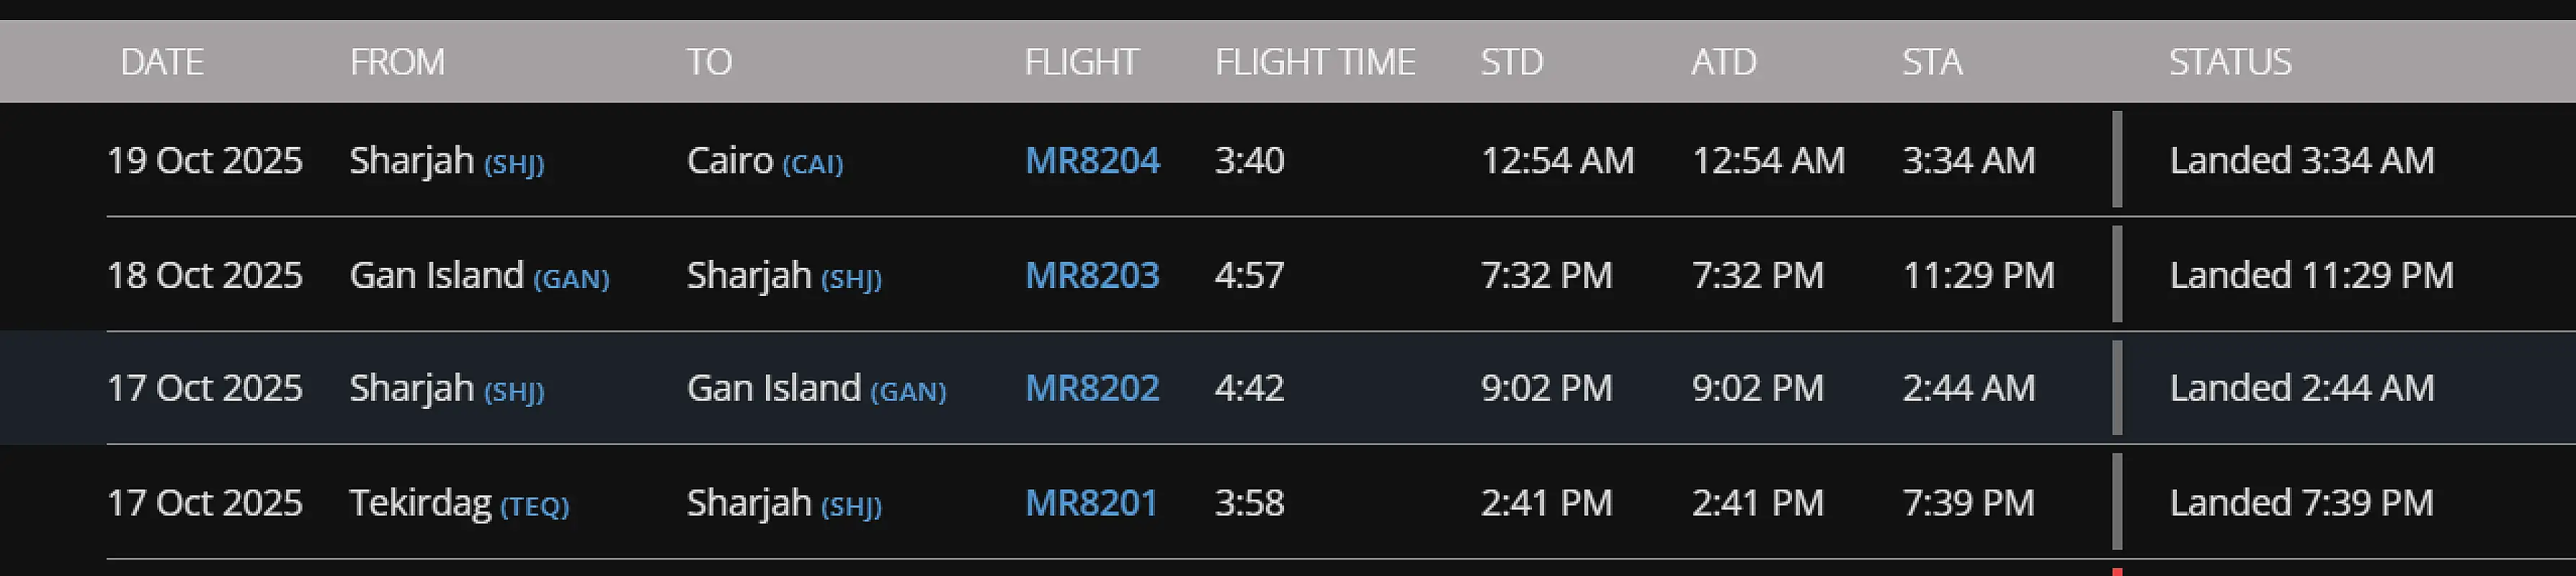Click the CAI airport code link
2576x576 pixels.
pos(812,164)
